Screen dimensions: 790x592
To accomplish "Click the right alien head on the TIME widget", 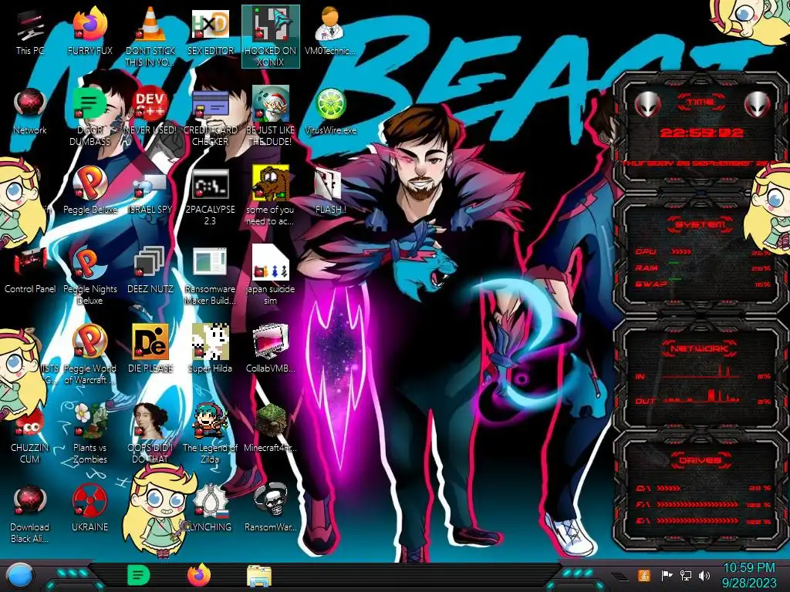I will (x=757, y=104).
